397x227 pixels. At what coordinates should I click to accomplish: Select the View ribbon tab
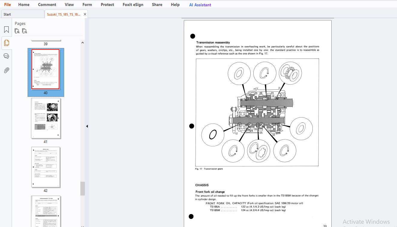point(69,4)
